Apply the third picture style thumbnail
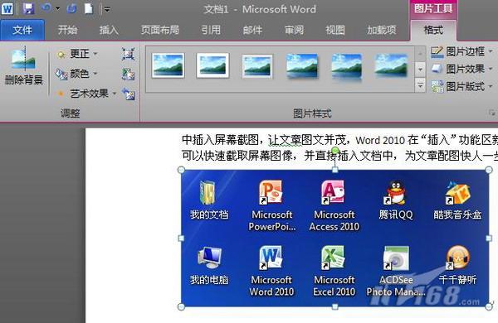This screenshot has width=498, height=323. click(257, 66)
